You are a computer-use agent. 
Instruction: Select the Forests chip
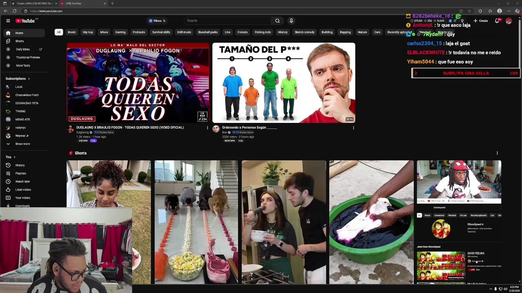[x=243, y=32]
